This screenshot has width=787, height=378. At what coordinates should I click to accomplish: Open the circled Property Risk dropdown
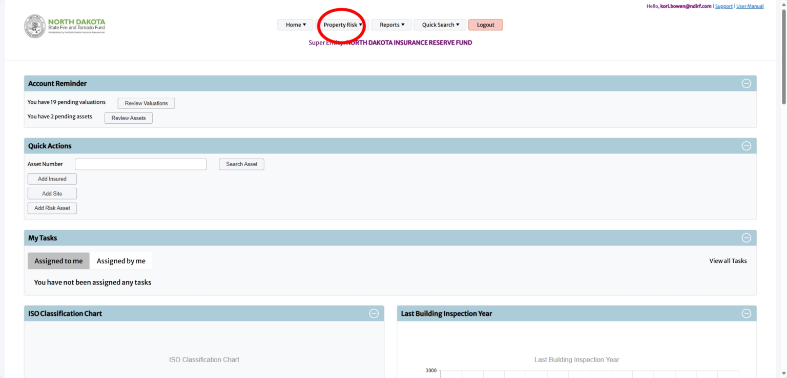[x=342, y=25]
